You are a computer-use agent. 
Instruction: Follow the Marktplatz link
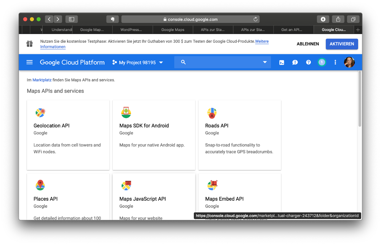click(42, 80)
